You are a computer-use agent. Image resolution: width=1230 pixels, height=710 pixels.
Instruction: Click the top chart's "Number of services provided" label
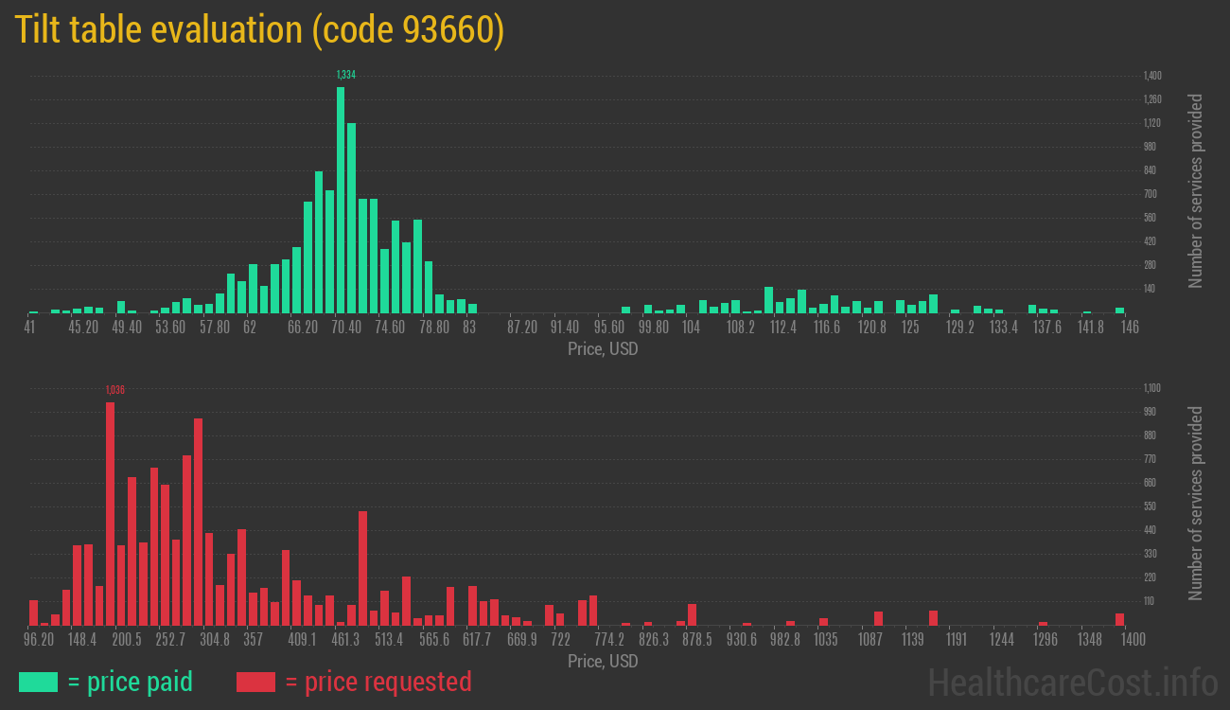pyautogui.click(x=1195, y=191)
